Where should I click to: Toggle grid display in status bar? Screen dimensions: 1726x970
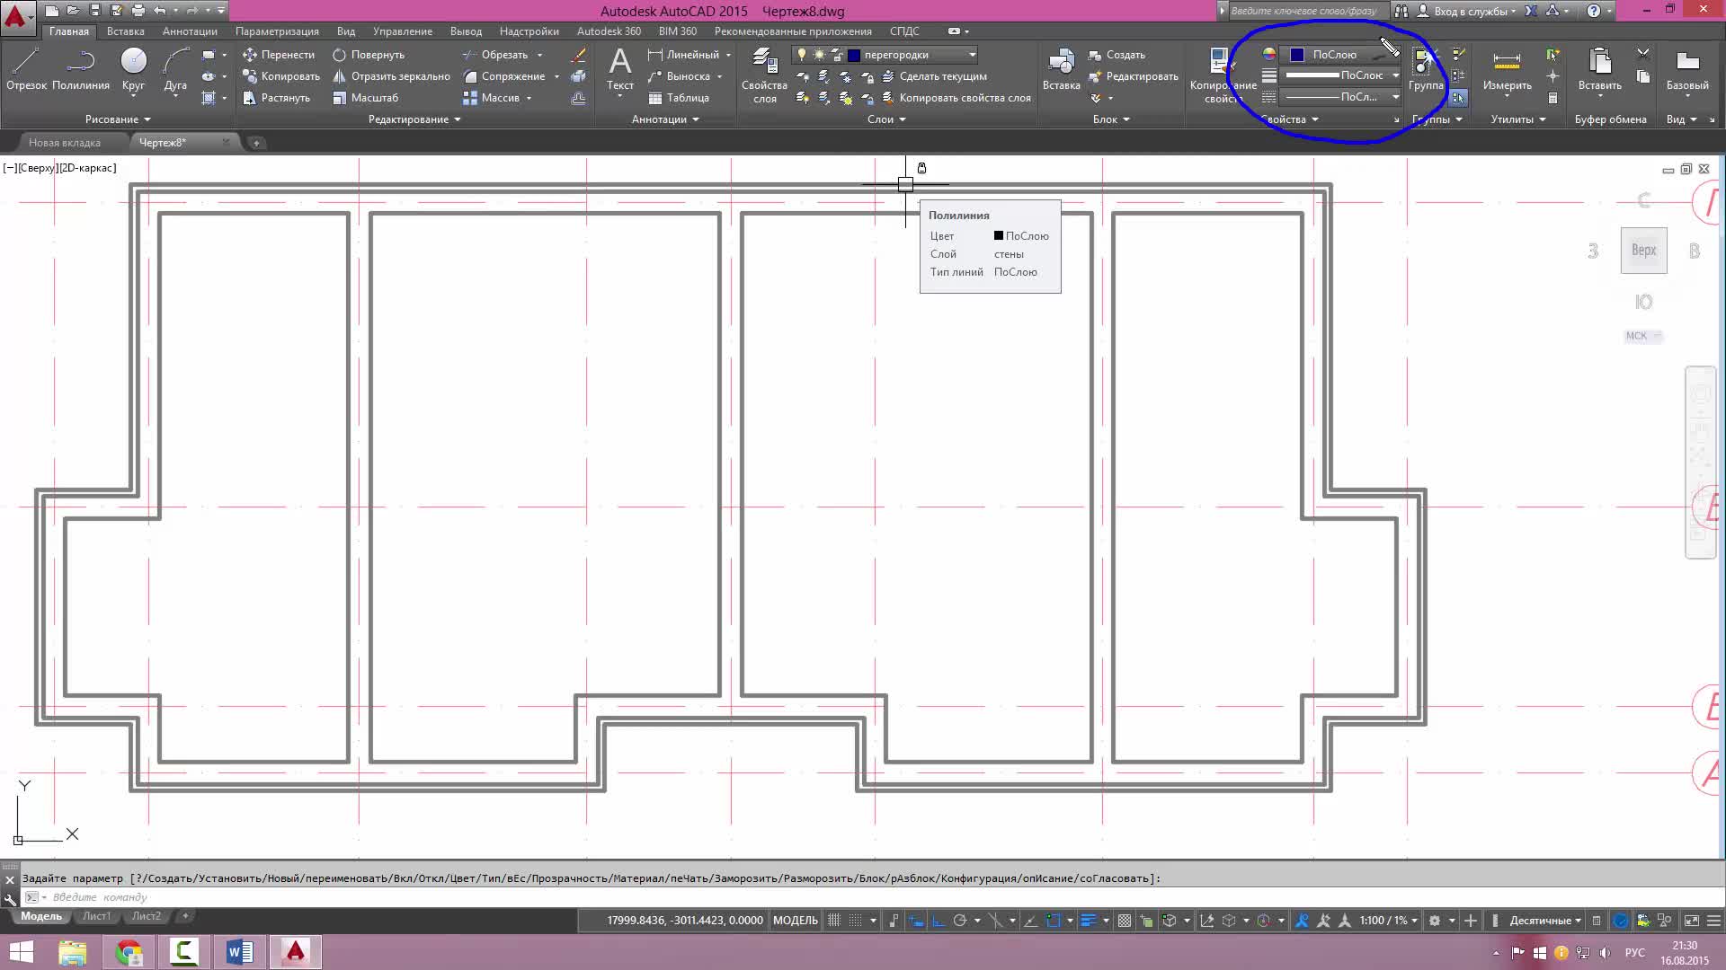pos(834,921)
